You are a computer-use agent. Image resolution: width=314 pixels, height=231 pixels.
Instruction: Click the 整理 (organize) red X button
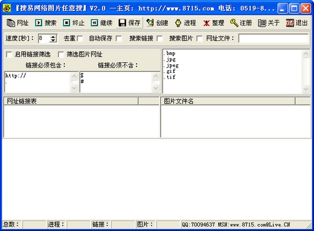click(x=214, y=23)
